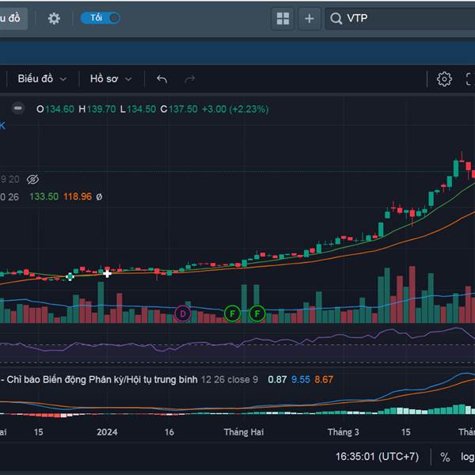Expand the 'Hồ sơ' dropdown
475x475 pixels.
tap(110, 79)
